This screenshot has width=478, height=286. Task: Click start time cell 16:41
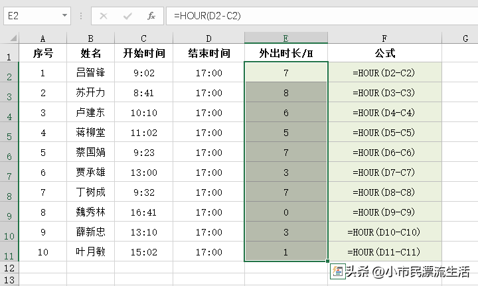pos(143,212)
